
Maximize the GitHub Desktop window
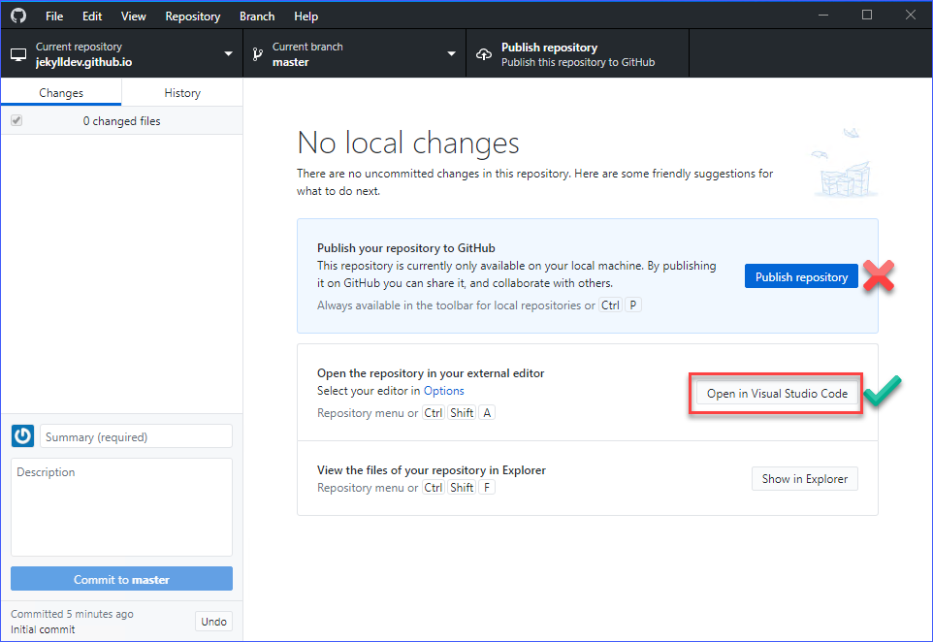tap(867, 15)
